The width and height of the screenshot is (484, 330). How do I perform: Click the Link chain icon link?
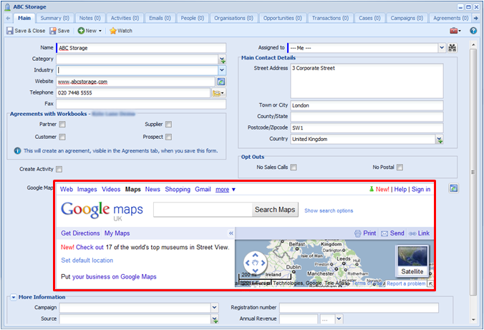pyautogui.click(x=419, y=233)
